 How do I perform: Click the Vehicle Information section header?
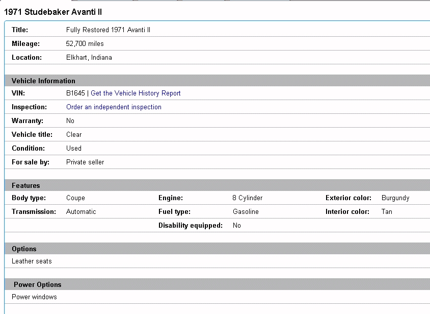pyautogui.click(x=43, y=81)
